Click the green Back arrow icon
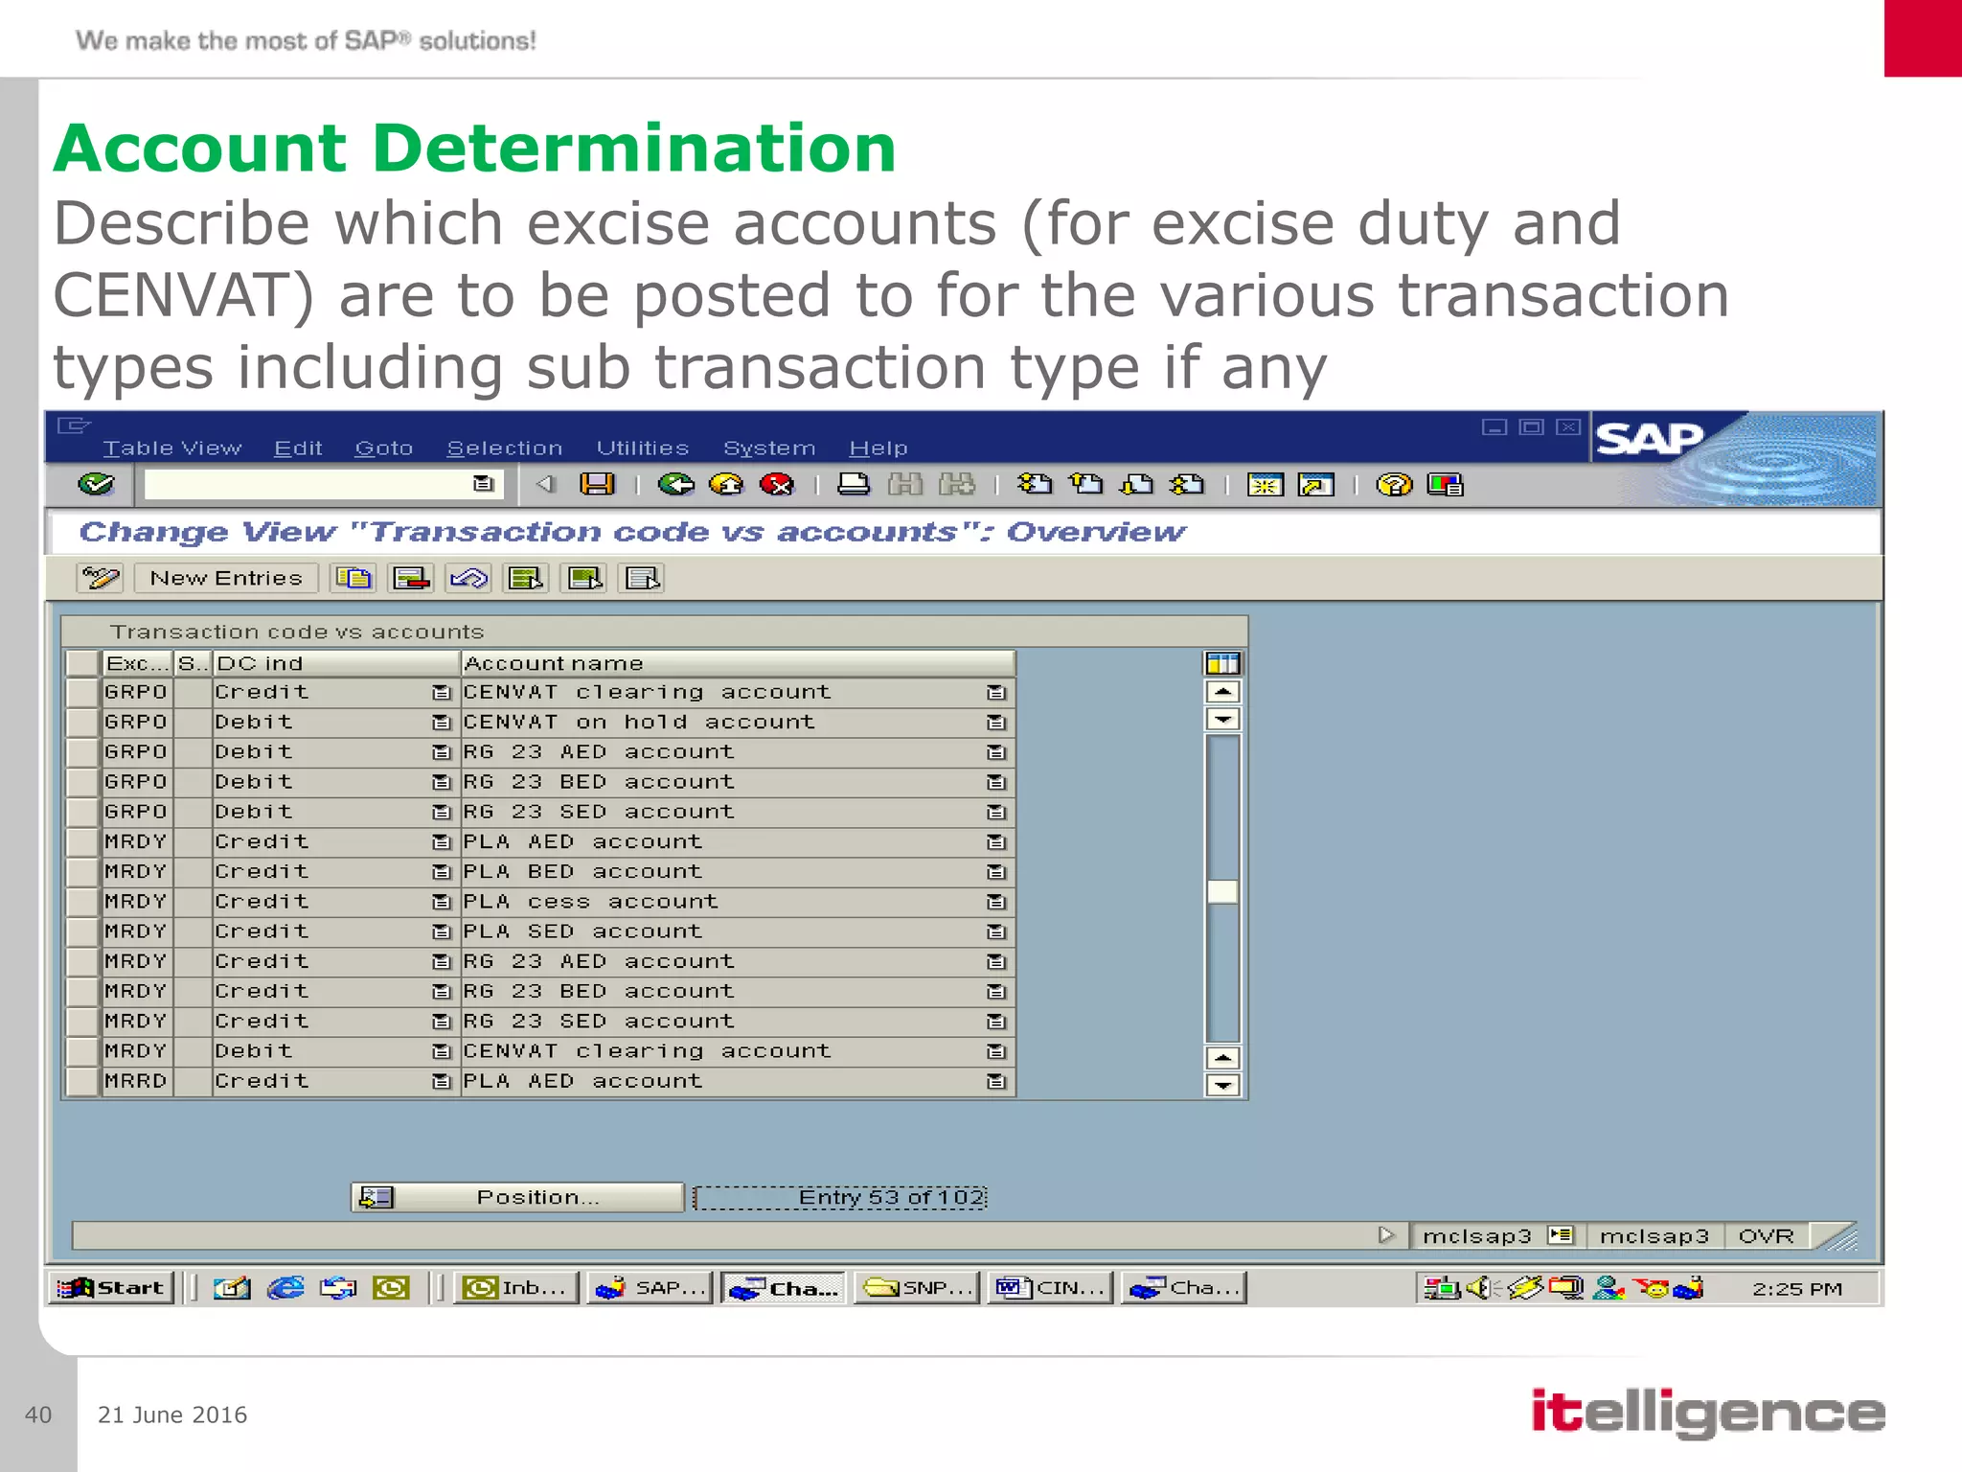Viewport: 1962px width, 1472px height. point(676,485)
